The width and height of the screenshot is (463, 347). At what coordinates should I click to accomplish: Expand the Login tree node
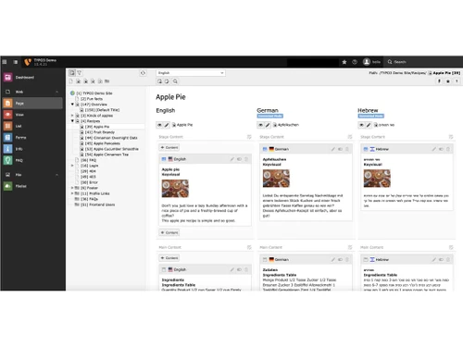click(x=72, y=166)
